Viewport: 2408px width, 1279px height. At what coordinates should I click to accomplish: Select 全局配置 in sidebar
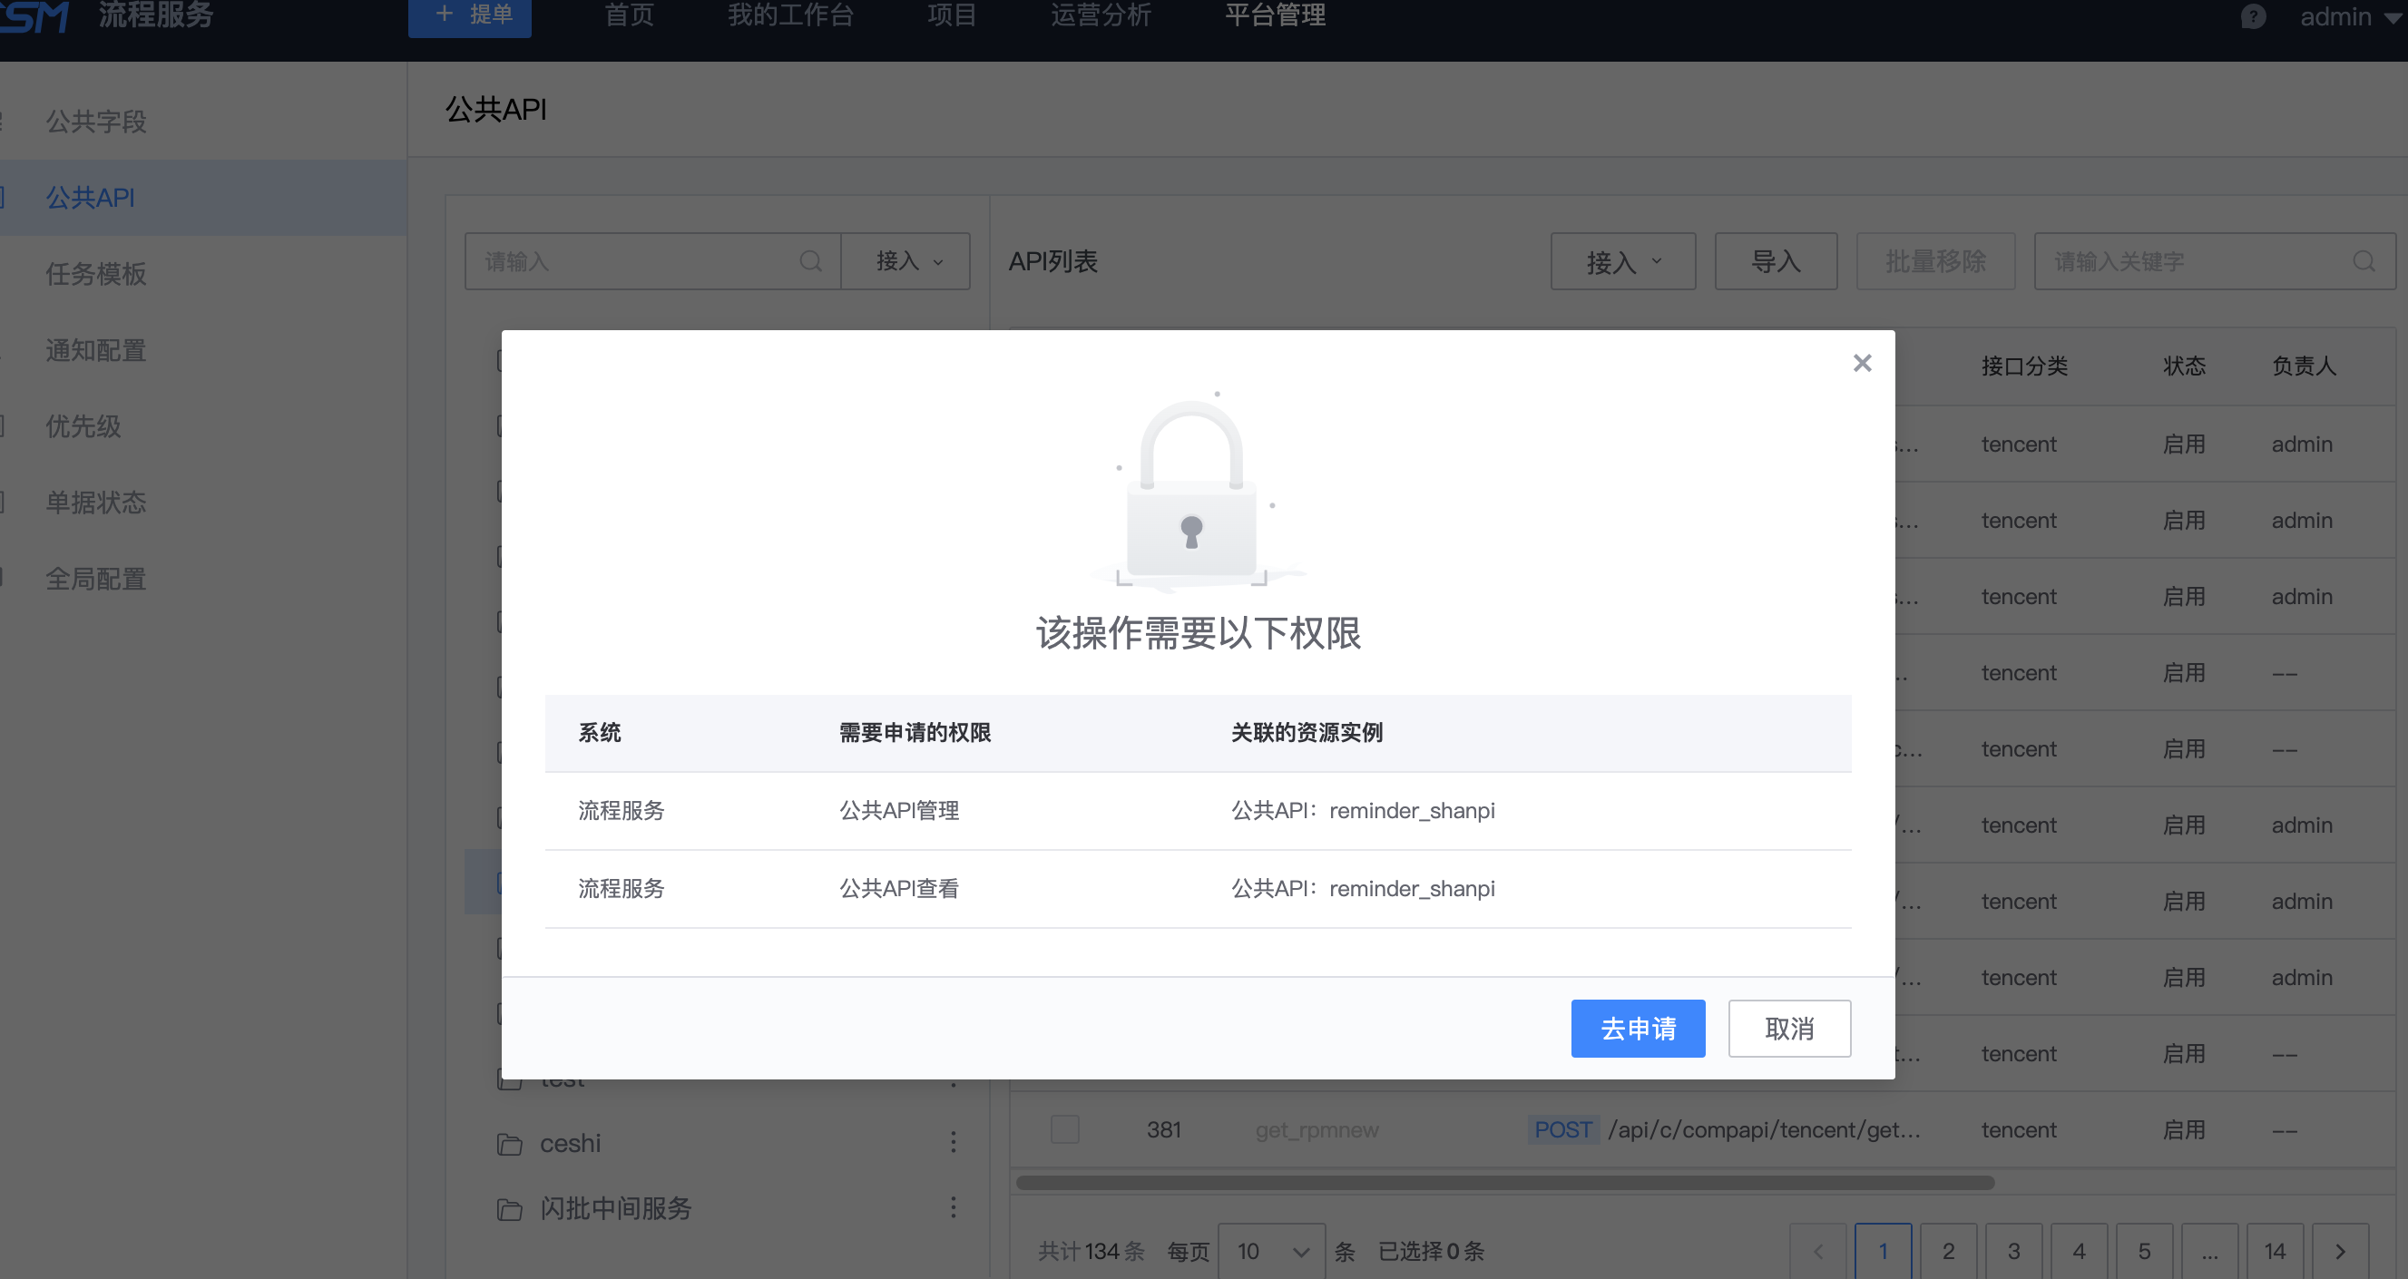(x=96, y=579)
